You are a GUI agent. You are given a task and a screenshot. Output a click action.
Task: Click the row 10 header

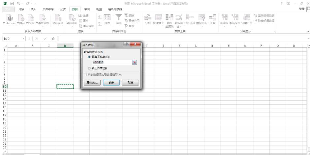[5, 86]
